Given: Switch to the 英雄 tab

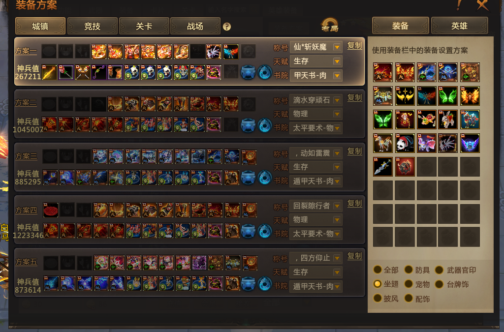Looking at the screenshot, I should 459,26.
